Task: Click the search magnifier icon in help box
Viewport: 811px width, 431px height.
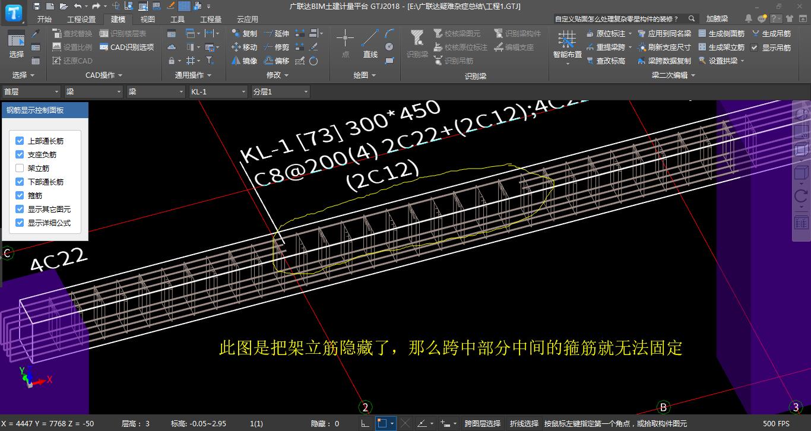Action: (x=692, y=19)
